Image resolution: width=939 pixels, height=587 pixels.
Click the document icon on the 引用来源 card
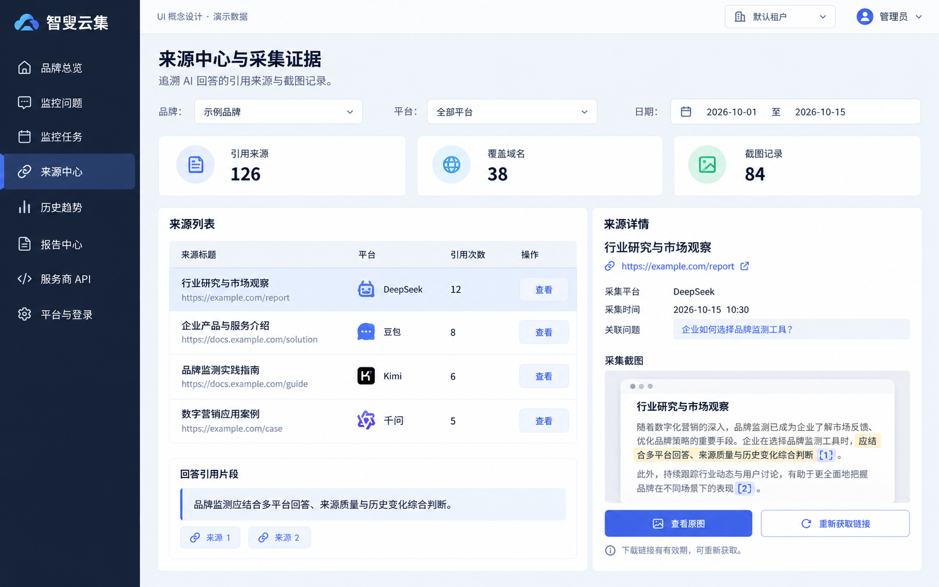click(x=195, y=165)
